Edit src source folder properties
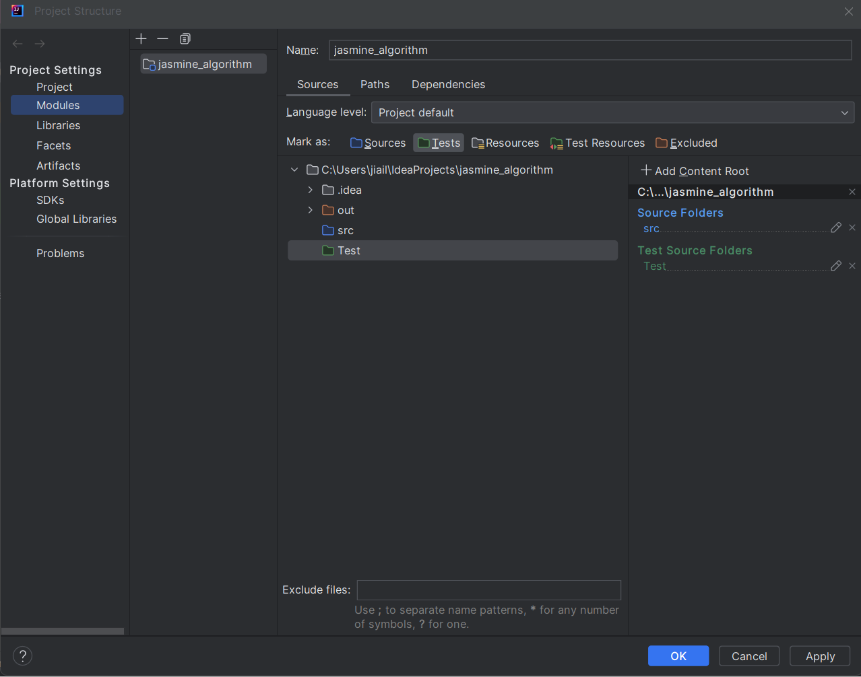 (836, 227)
